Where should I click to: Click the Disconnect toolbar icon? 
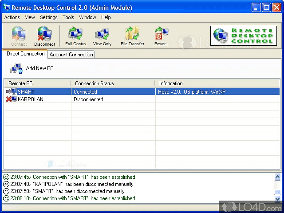point(44,35)
